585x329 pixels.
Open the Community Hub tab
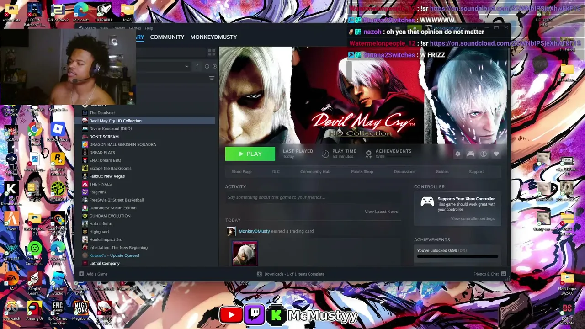(x=315, y=172)
